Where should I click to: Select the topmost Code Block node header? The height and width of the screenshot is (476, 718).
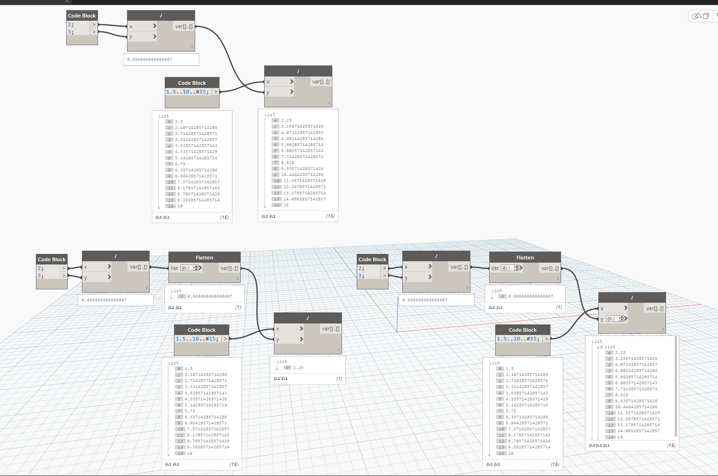pos(82,16)
